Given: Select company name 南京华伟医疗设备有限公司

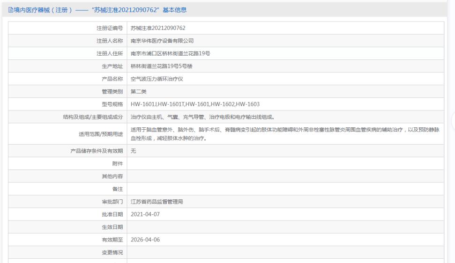Looking at the screenshot, I should (162, 41).
